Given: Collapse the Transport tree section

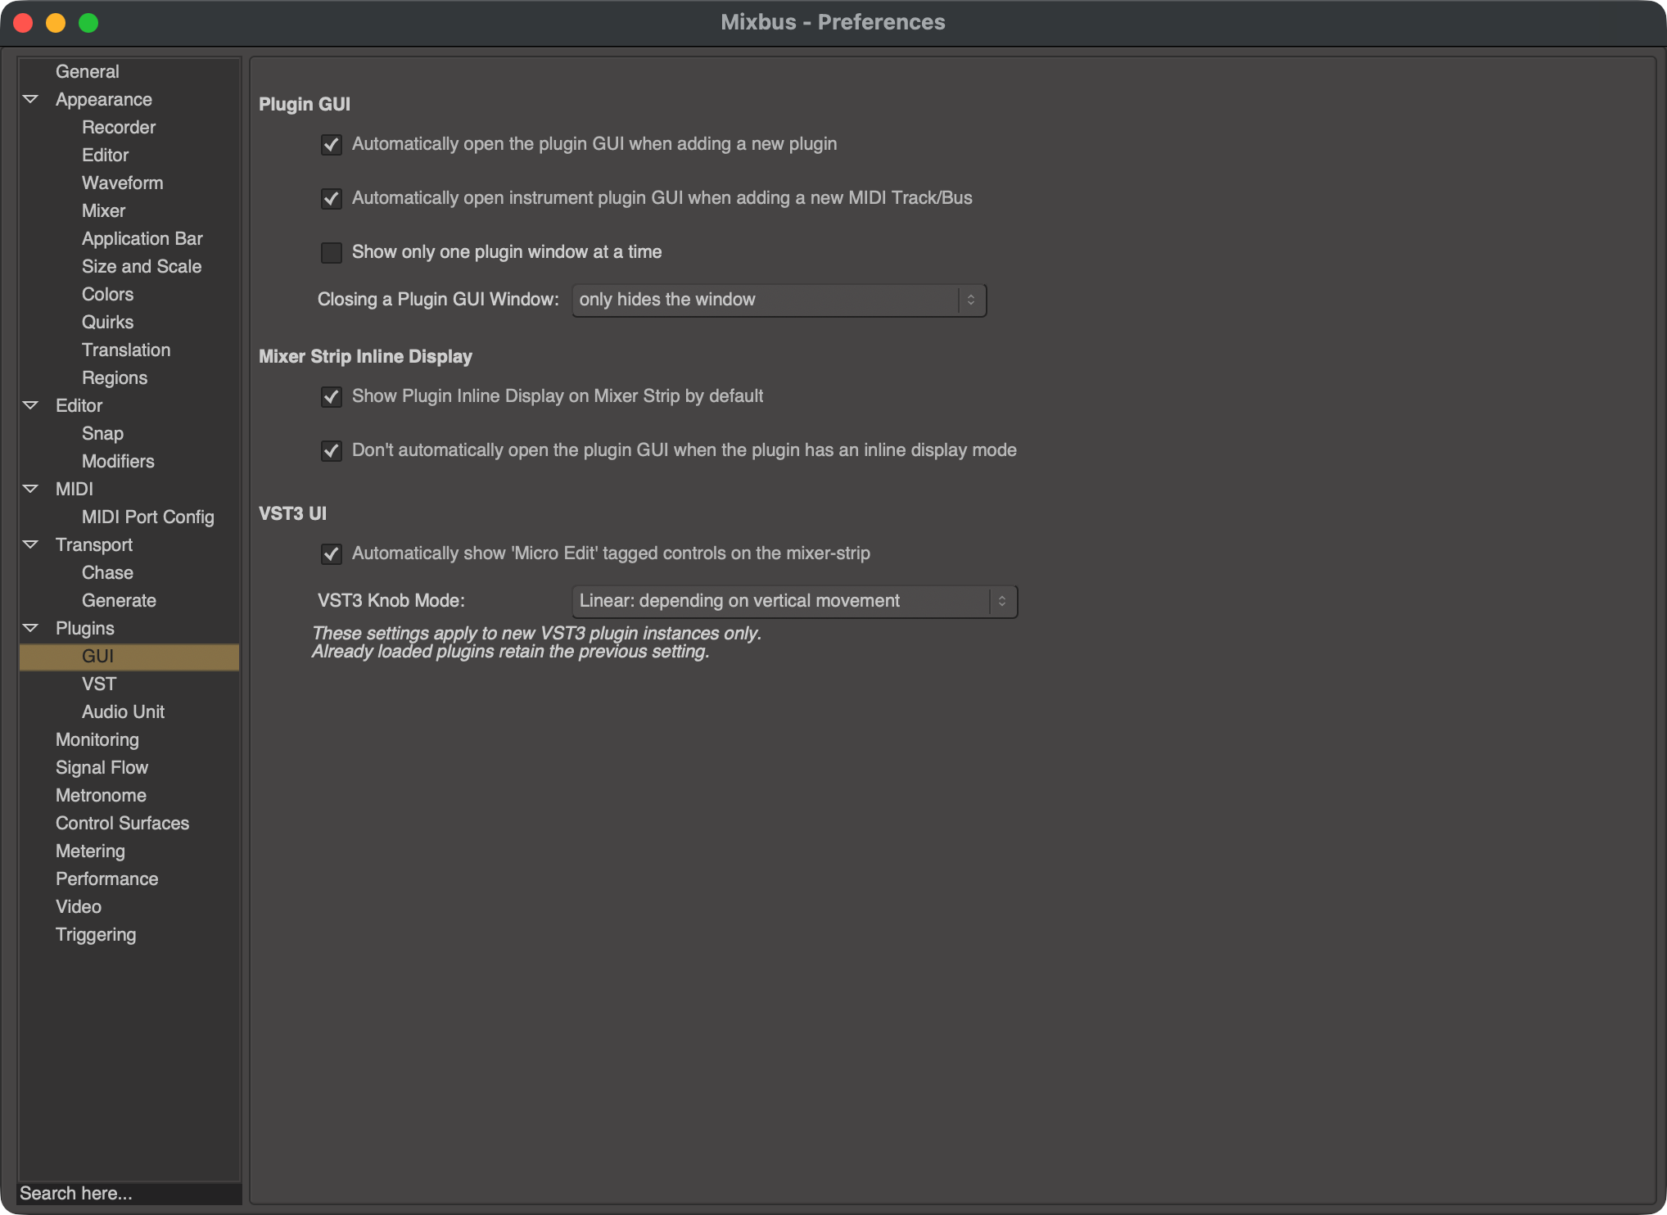Looking at the screenshot, I should click(x=31, y=544).
